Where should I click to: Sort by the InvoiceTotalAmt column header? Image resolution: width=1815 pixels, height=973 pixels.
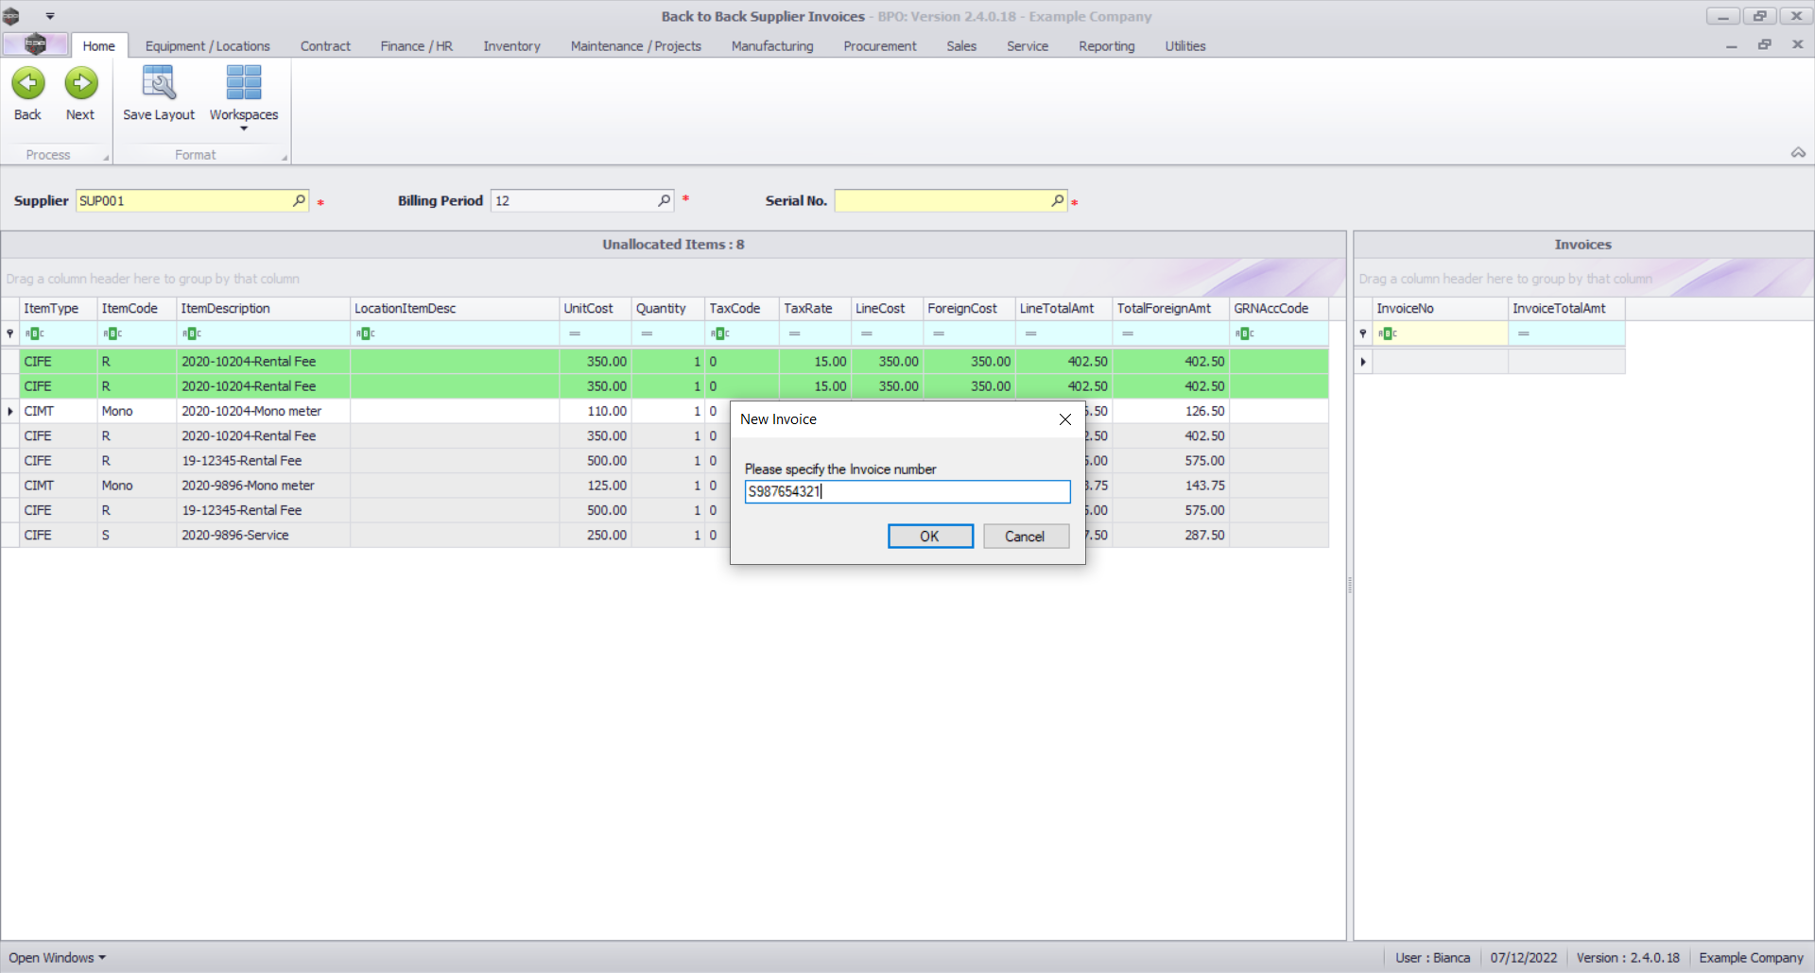pos(1566,309)
